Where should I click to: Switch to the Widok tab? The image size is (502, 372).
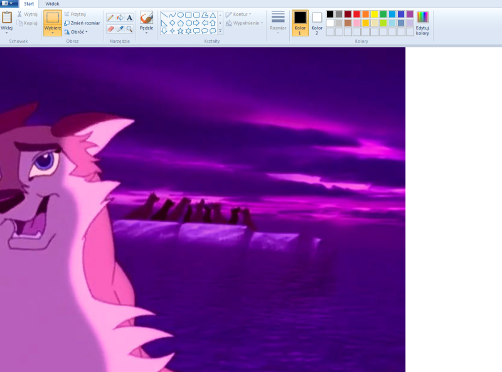(52, 4)
